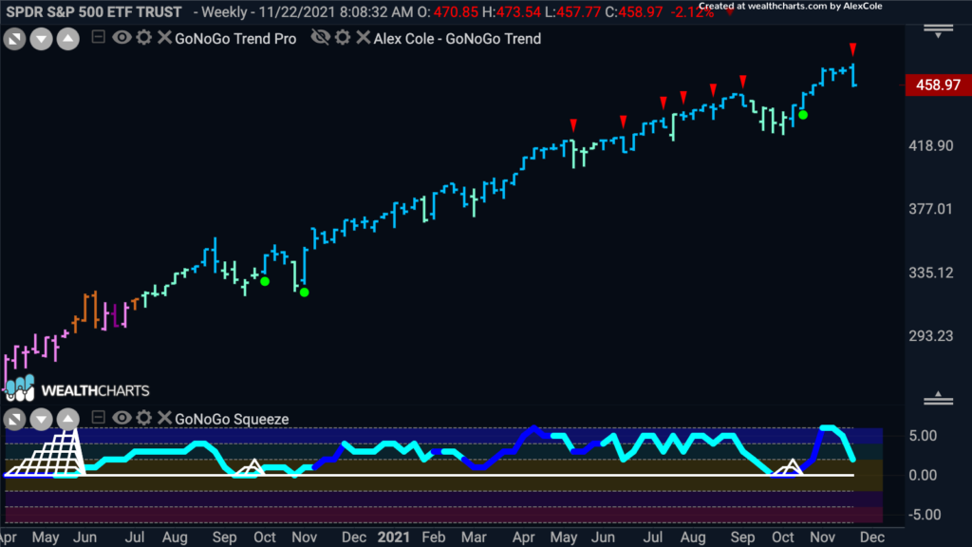
Task: Click the 335.12 price scale label
Action: [931, 273]
